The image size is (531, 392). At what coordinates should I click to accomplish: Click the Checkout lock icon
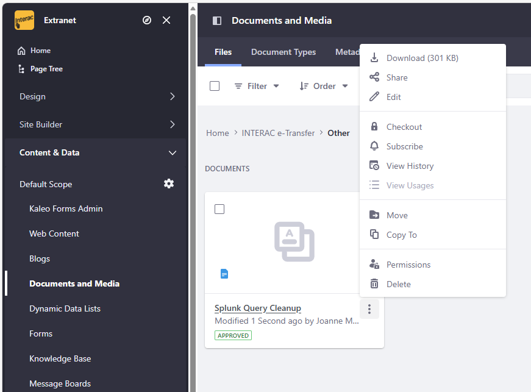[374, 127]
